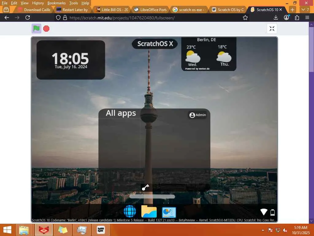Open the Help menu
This screenshot has height=236, width=314.
85,3
